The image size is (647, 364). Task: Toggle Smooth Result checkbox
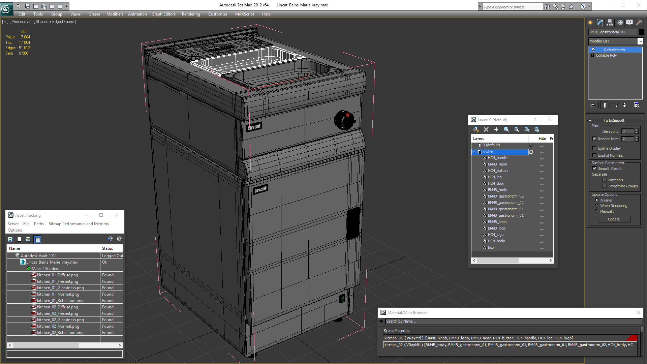pyautogui.click(x=594, y=169)
